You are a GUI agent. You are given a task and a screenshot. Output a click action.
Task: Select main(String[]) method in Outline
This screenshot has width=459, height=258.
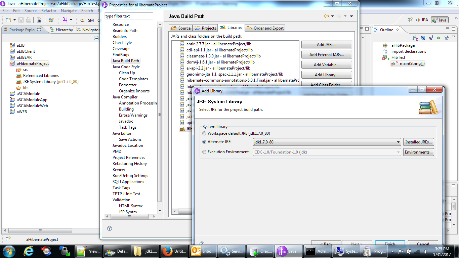412,63
